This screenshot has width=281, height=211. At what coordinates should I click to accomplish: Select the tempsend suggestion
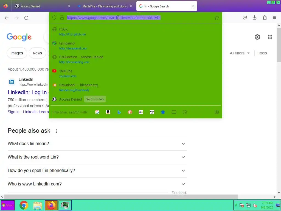click(136, 46)
